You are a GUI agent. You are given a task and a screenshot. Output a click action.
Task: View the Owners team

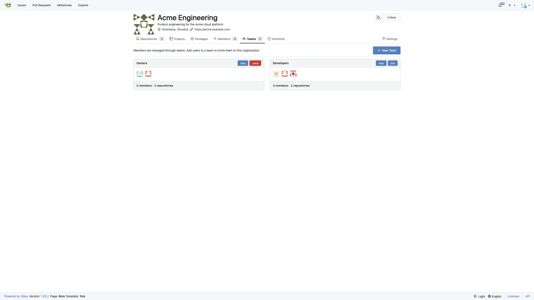point(243,63)
